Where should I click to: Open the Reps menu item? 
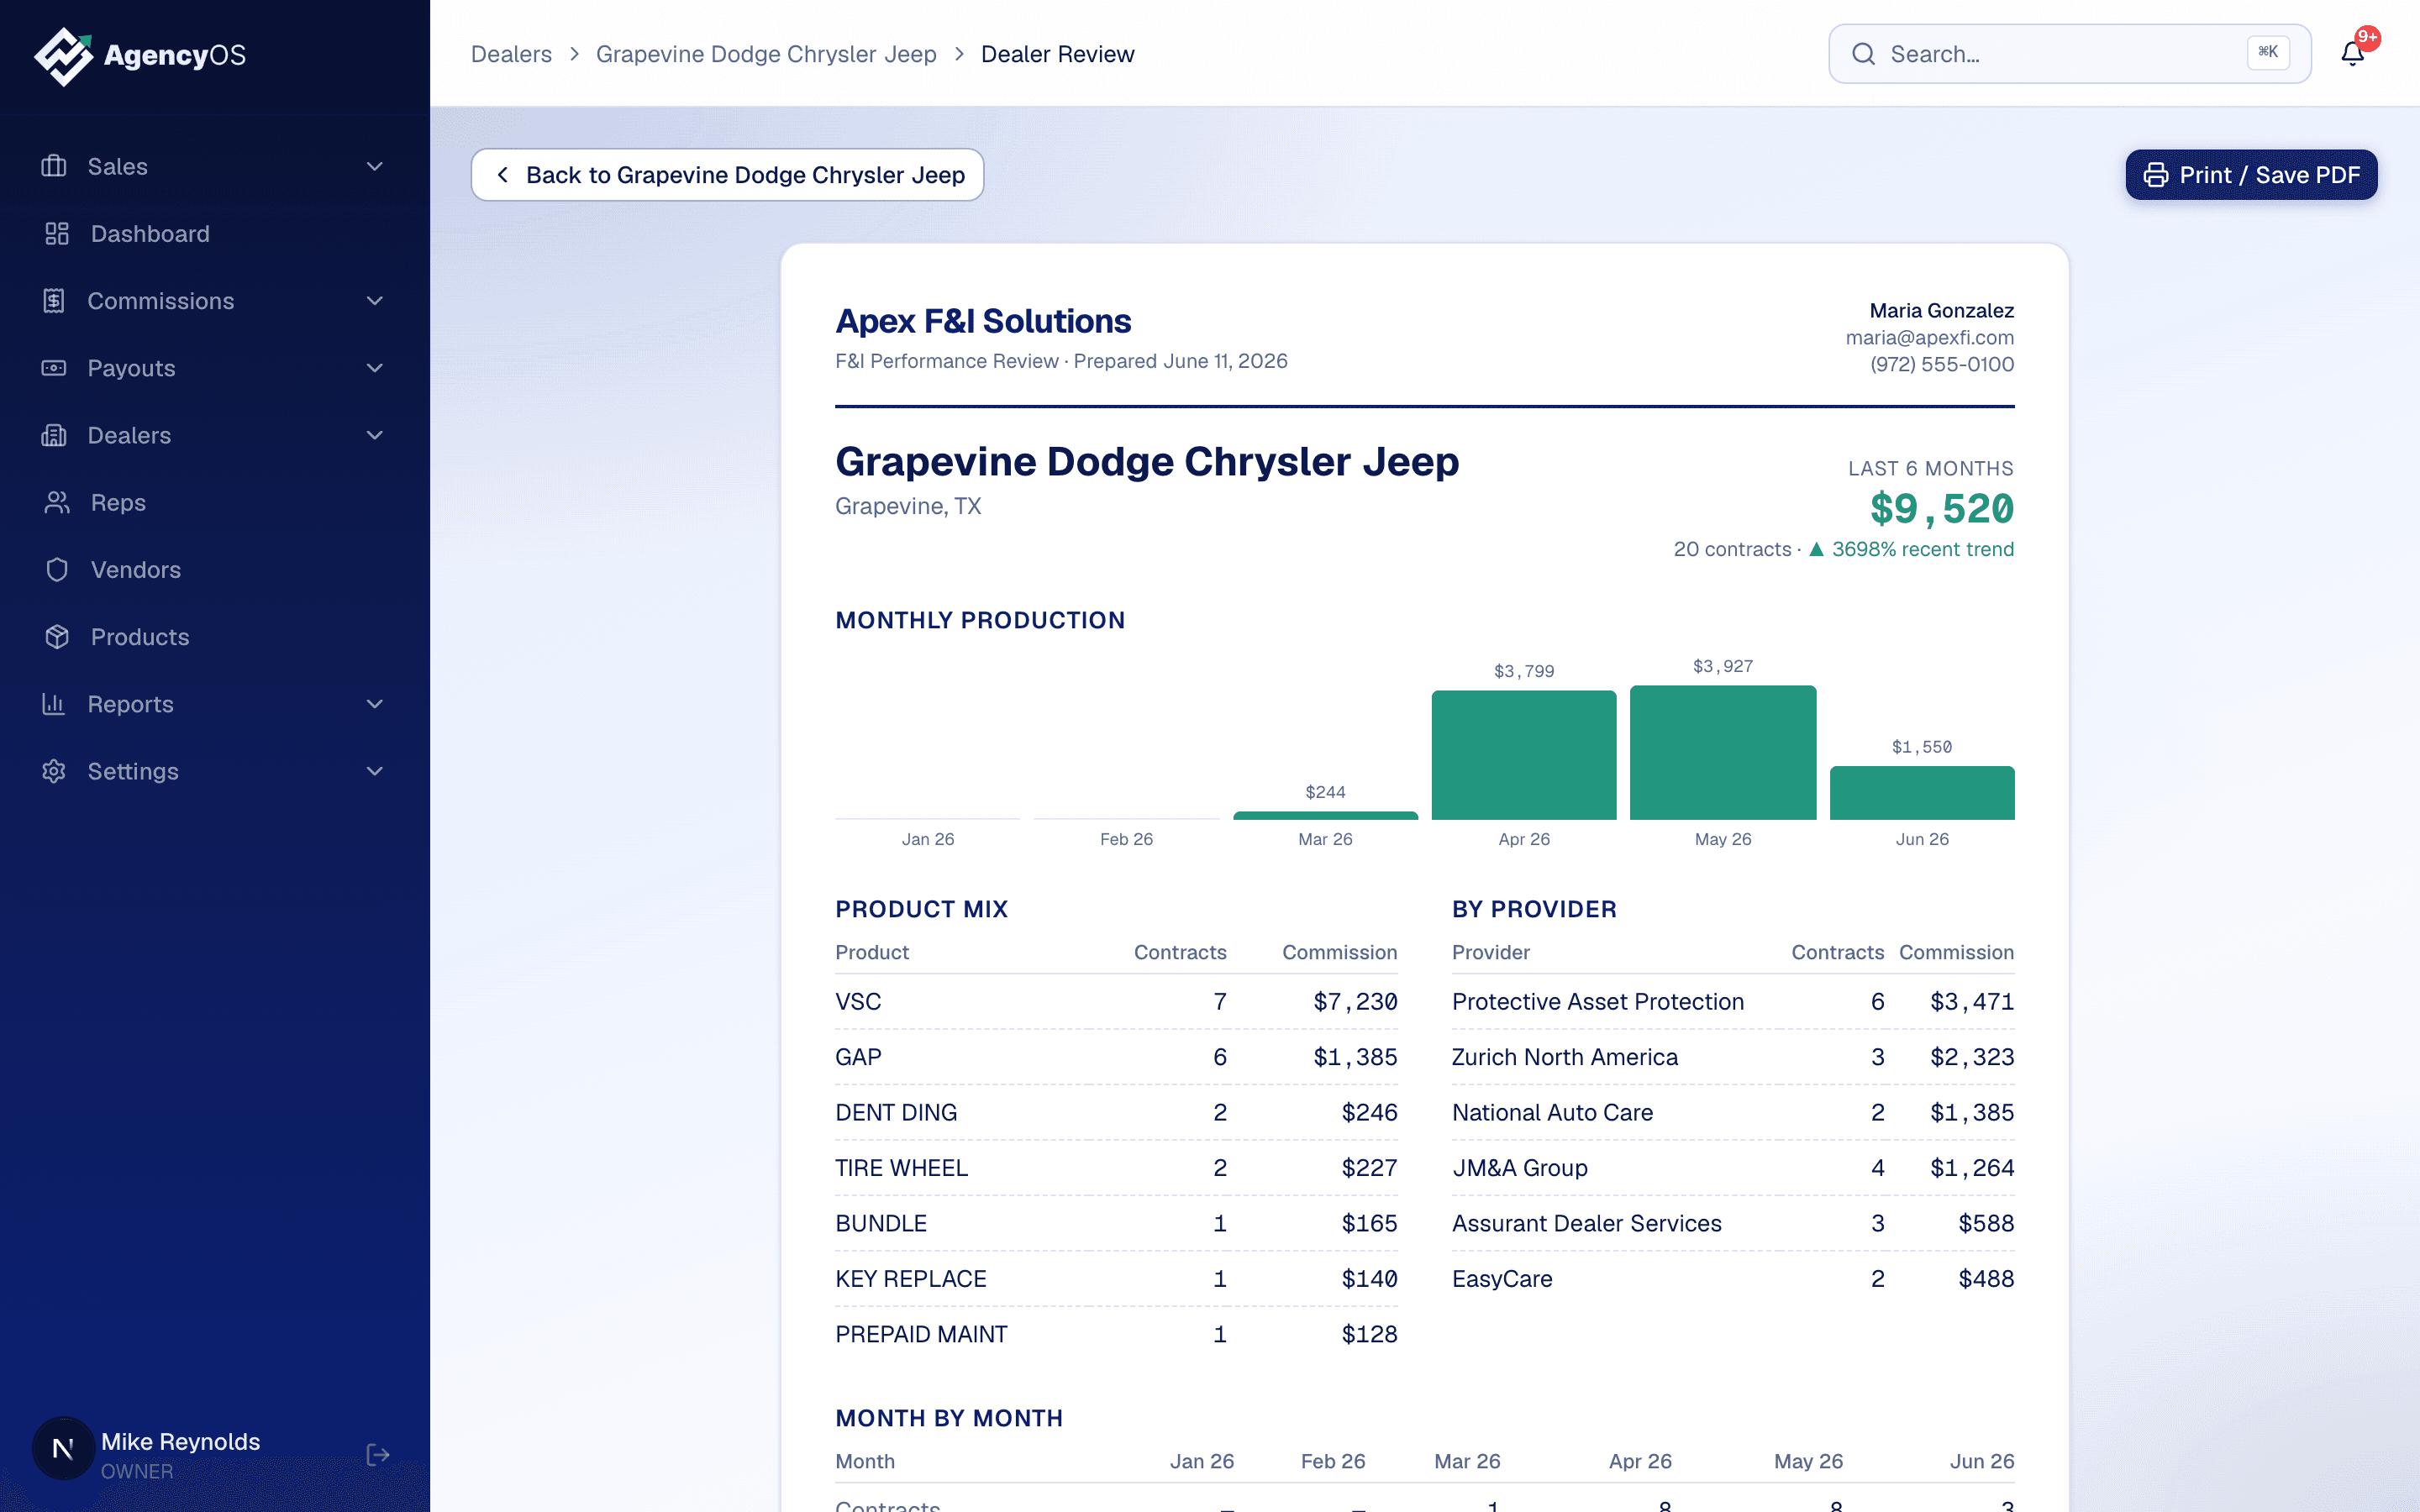(215, 502)
